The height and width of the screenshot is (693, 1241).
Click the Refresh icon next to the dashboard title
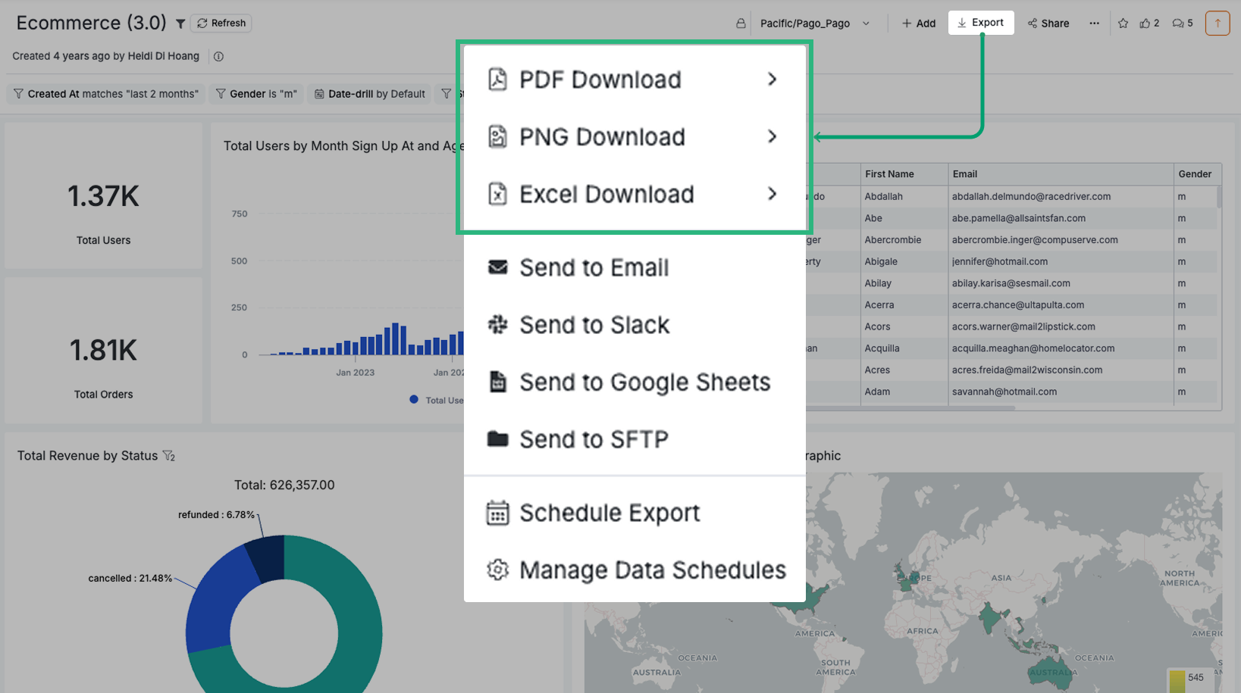202,23
